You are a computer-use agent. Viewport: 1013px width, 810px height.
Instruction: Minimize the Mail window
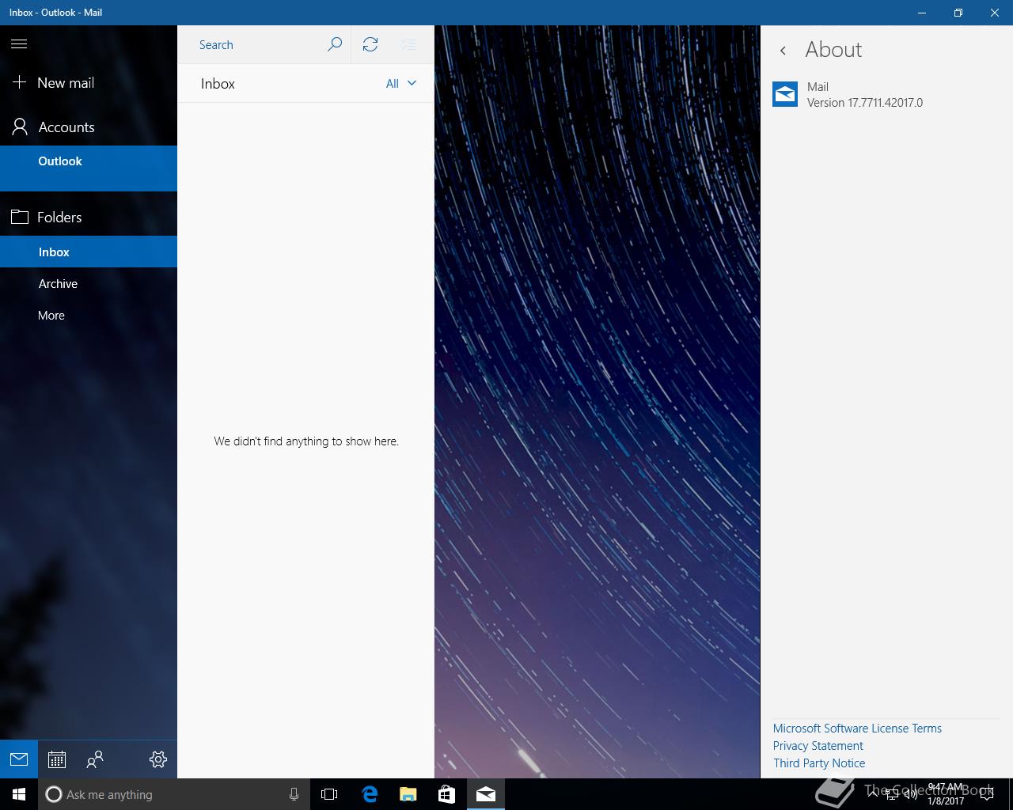pos(922,13)
